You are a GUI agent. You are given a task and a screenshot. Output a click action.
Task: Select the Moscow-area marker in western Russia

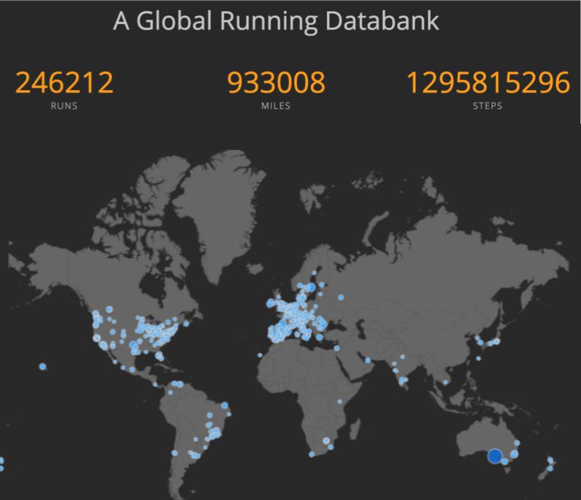pos(340,297)
